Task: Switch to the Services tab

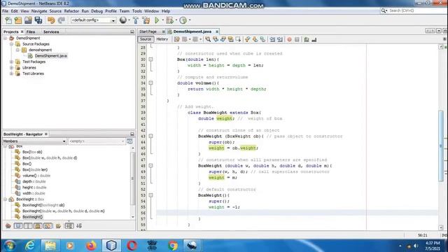Action: (x=51, y=32)
